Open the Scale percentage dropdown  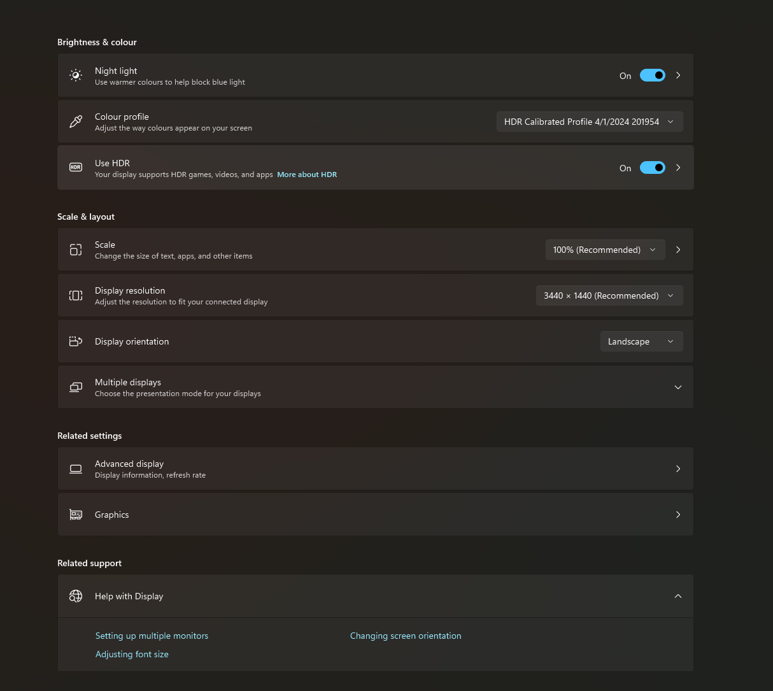coord(604,250)
